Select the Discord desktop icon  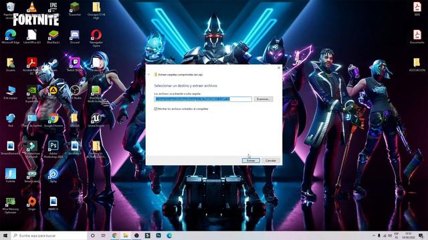74,37
